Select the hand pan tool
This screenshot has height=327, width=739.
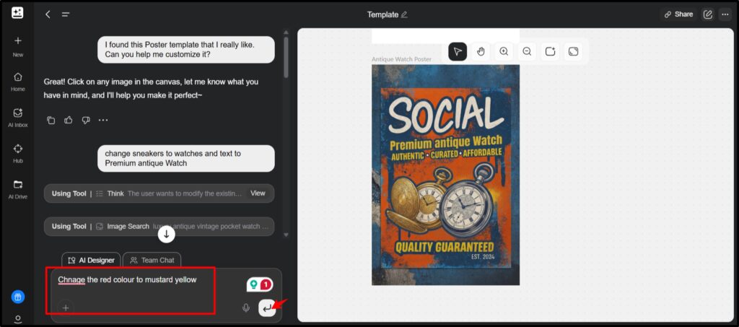pyautogui.click(x=481, y=51)
